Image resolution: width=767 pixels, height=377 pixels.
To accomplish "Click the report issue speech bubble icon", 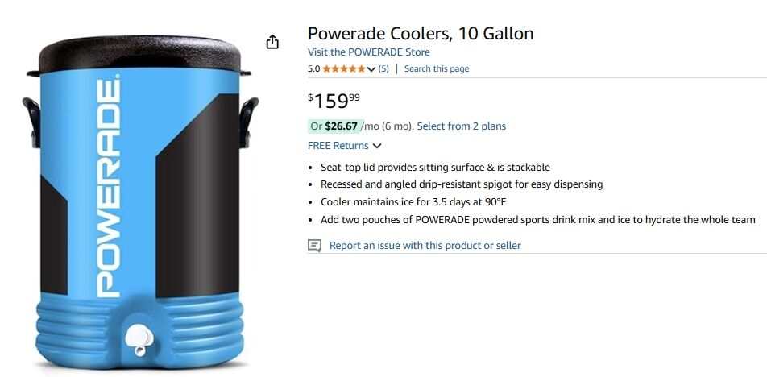I will [x=315, y=246].
